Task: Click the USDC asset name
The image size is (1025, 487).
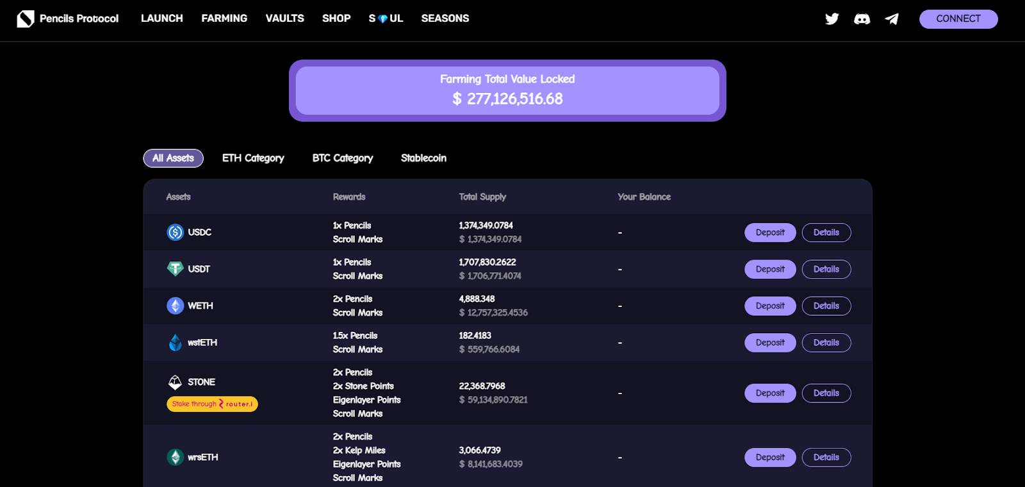Action: 199,232
